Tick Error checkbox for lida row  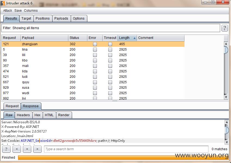point(95,71)
